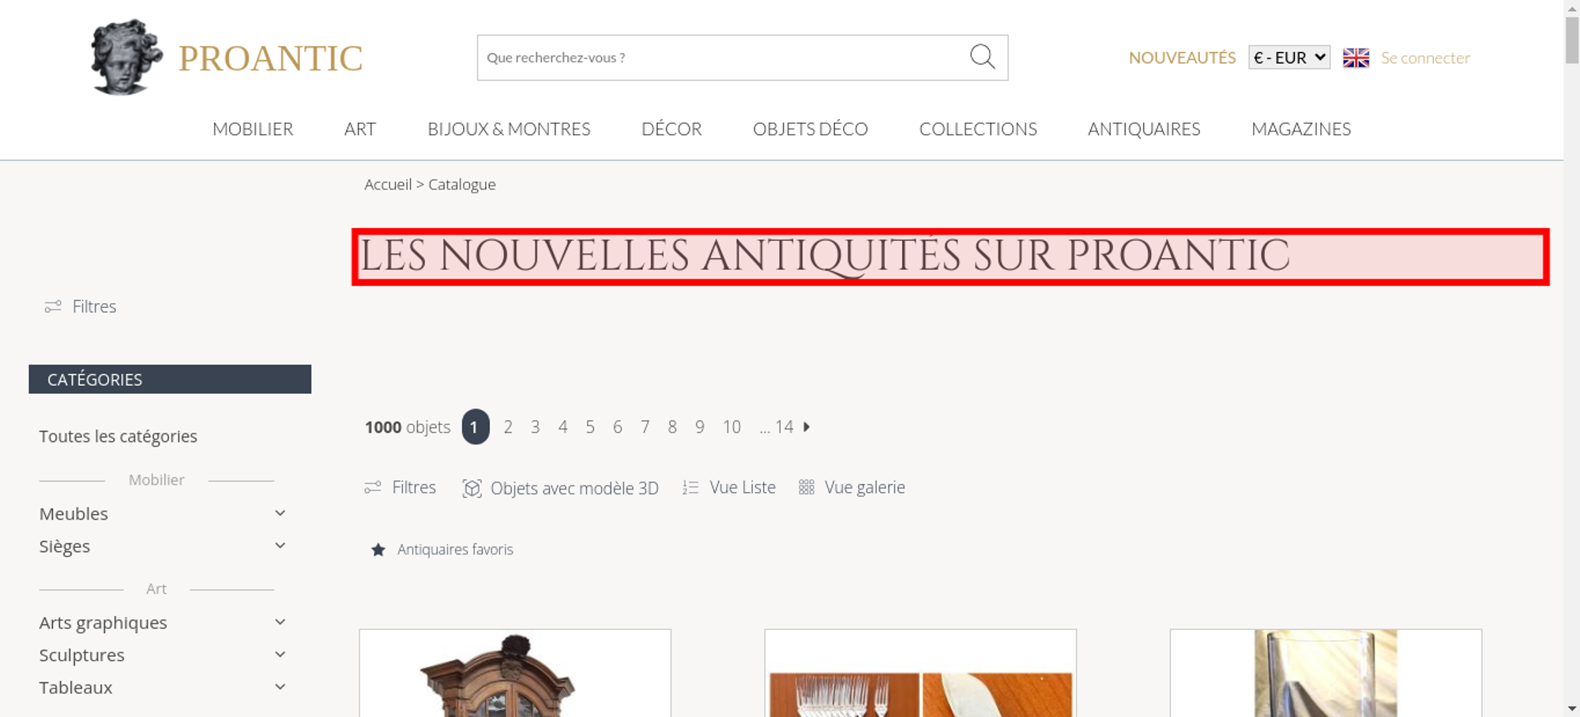Click the 3D model cube icon
The width and height of the screenshot is (1580, 717).
point(472,488)
